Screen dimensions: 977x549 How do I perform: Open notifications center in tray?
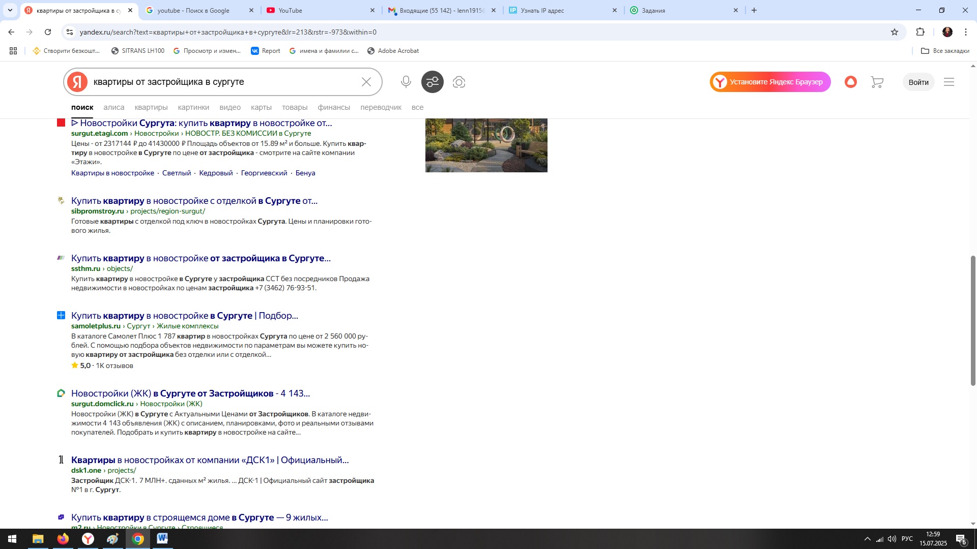point(961,539)
